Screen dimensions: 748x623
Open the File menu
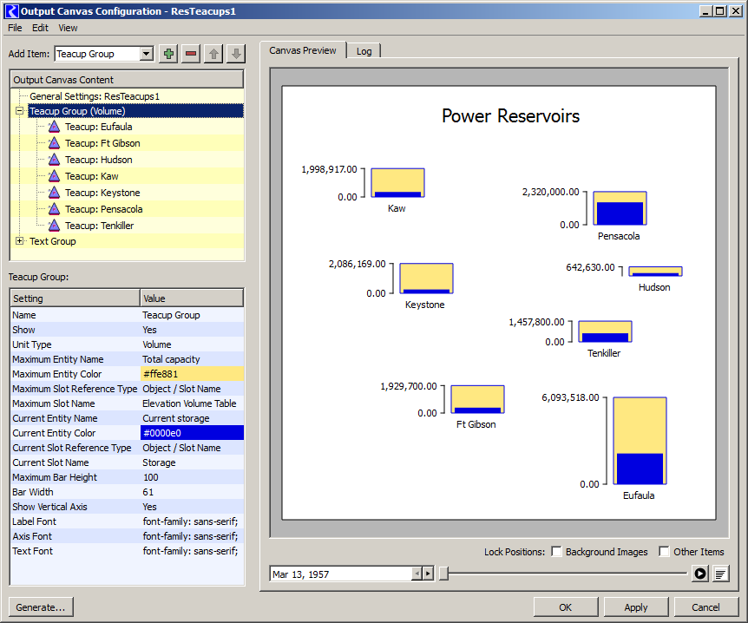(15, 28)
